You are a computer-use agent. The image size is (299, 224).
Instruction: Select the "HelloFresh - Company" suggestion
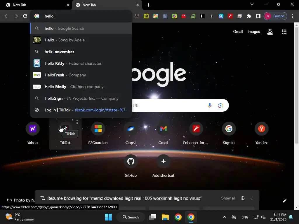click(81, 75)
